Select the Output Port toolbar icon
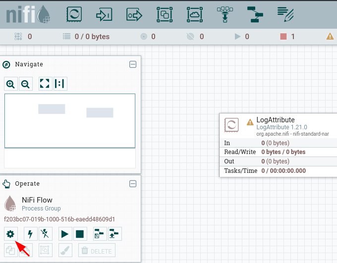Viewport: 337px width, 263px height. coord(134,15)
